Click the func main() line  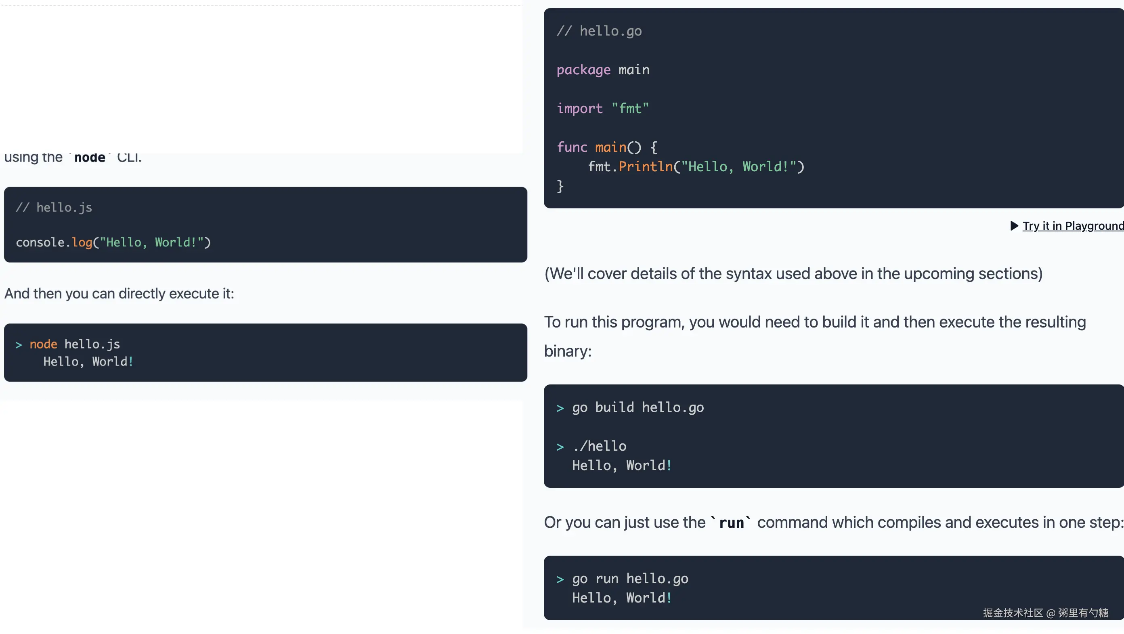607,147
